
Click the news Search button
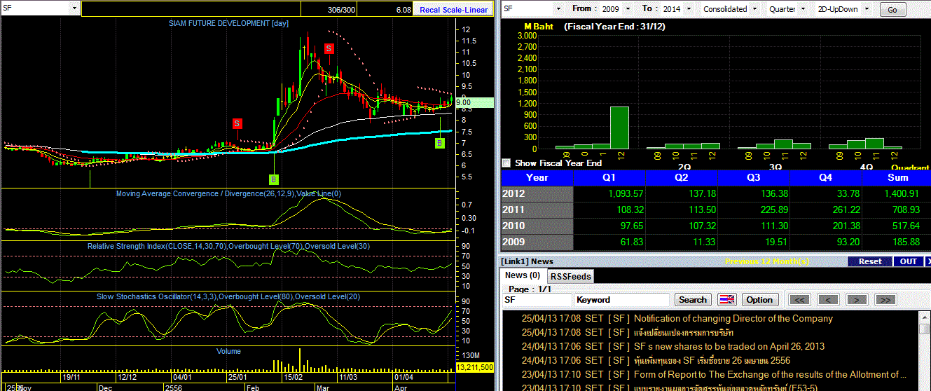coord(693,300)
